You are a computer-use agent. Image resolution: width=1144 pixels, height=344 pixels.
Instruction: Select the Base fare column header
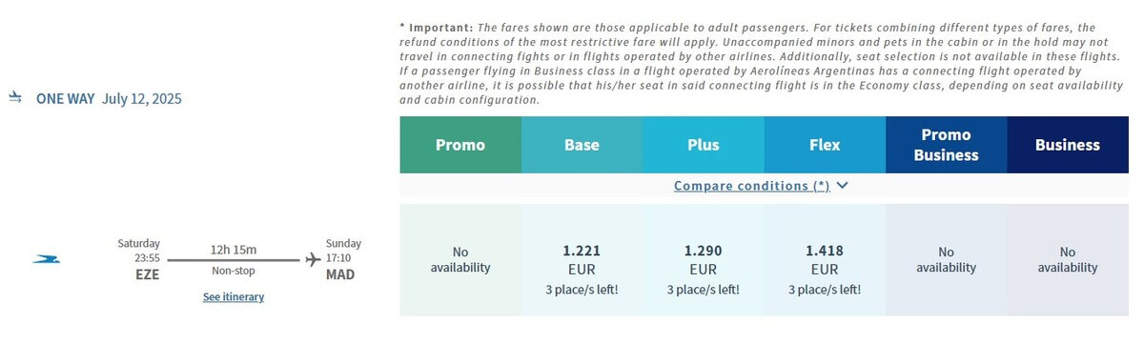(582, 145)
